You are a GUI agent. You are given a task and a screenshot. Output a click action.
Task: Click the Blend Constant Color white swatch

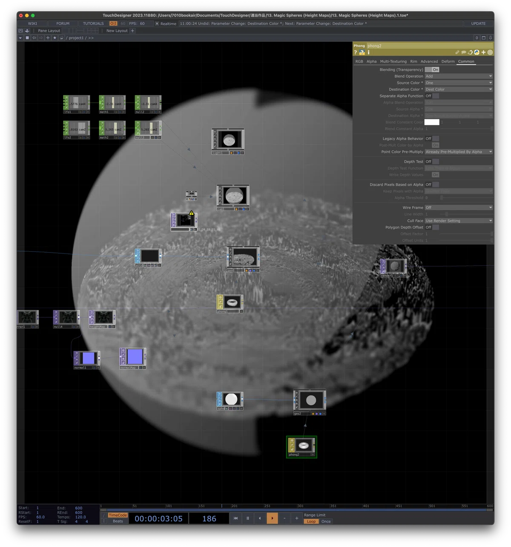pos(432,122)
